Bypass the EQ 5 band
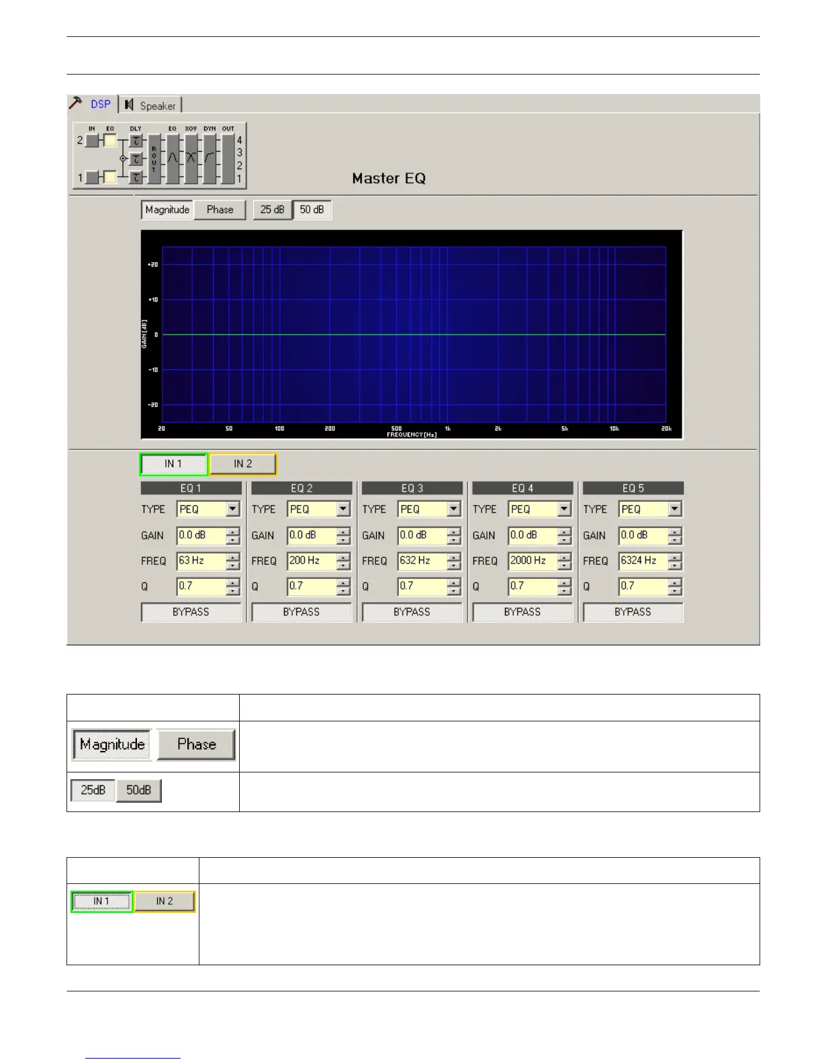The image size is (822, 1064). tap(633, 612)
